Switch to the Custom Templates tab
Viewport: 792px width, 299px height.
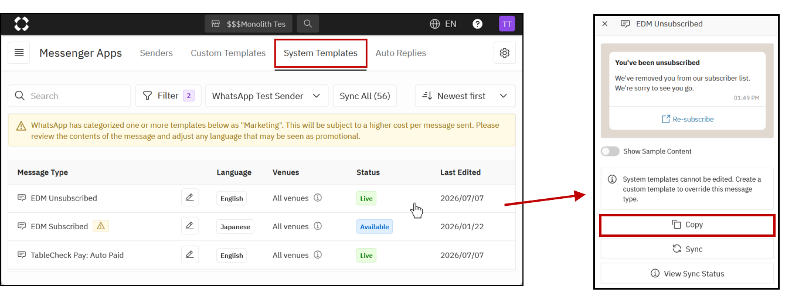(x=228, y=53)
